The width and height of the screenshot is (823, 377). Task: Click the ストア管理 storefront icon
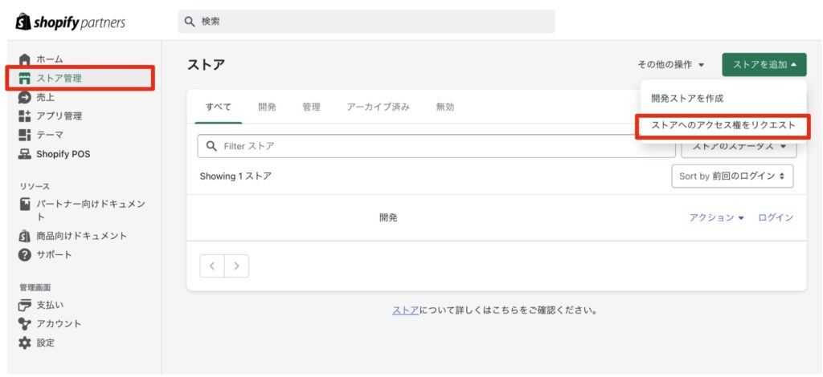click(x=25, y=79)
